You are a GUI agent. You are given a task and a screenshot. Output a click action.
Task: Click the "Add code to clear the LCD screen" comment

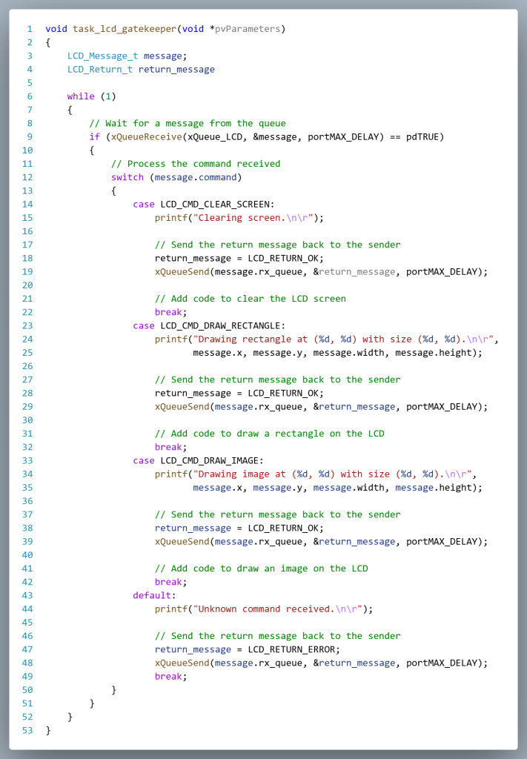(250, 299)
